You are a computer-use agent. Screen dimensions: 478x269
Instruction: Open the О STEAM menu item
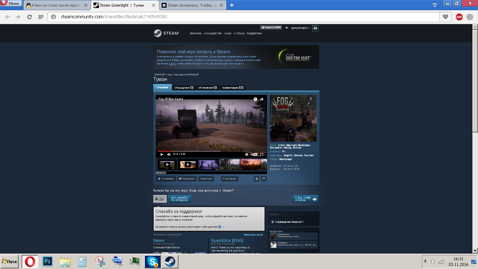239,34
